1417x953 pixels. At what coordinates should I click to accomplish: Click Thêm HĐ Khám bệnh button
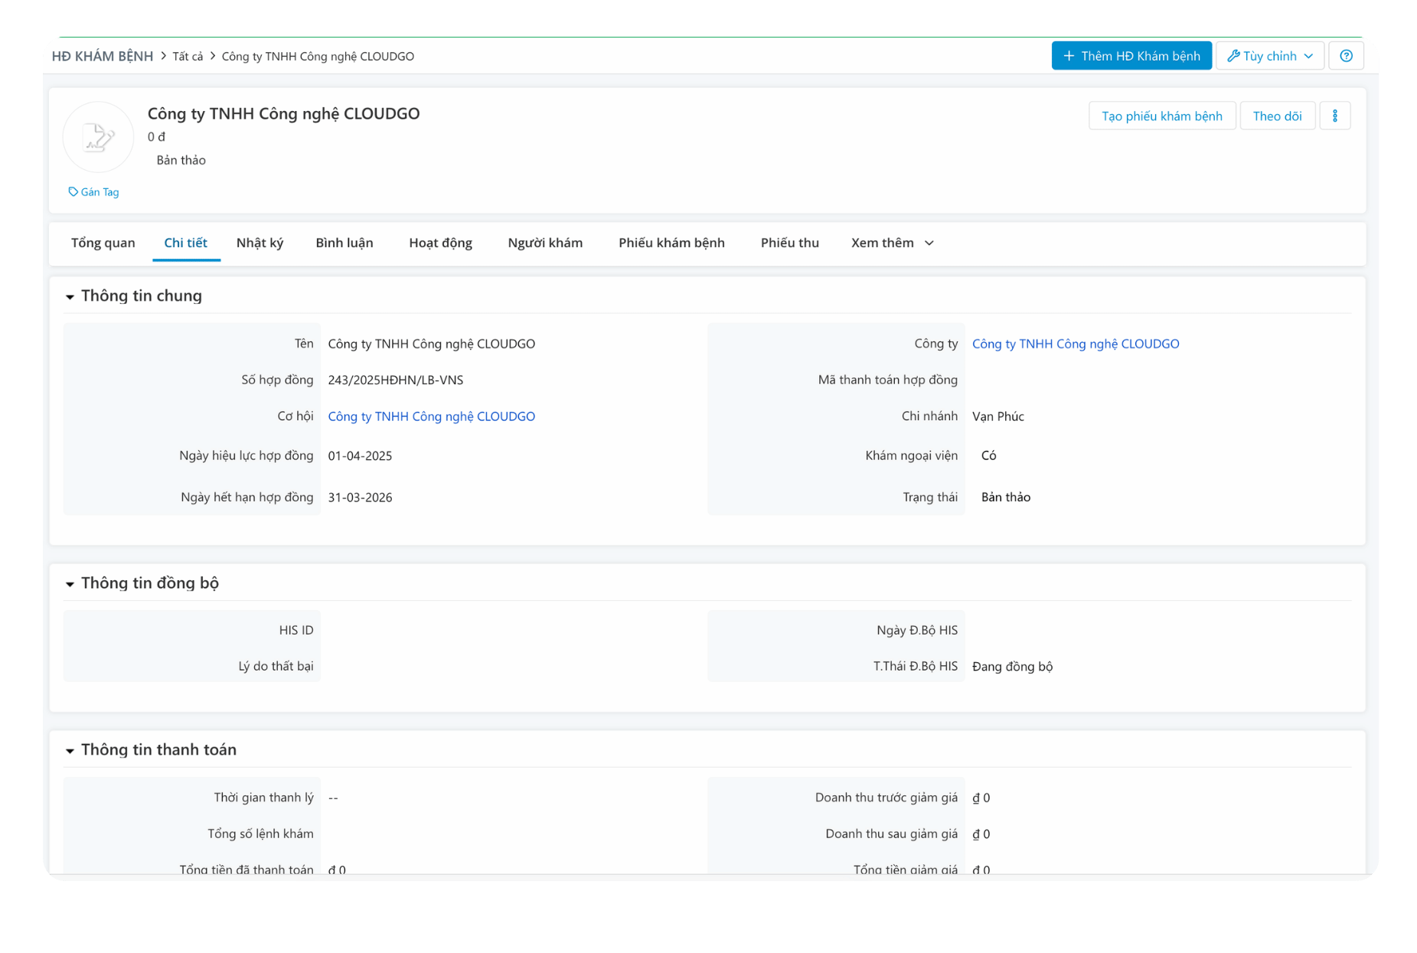1131,56
